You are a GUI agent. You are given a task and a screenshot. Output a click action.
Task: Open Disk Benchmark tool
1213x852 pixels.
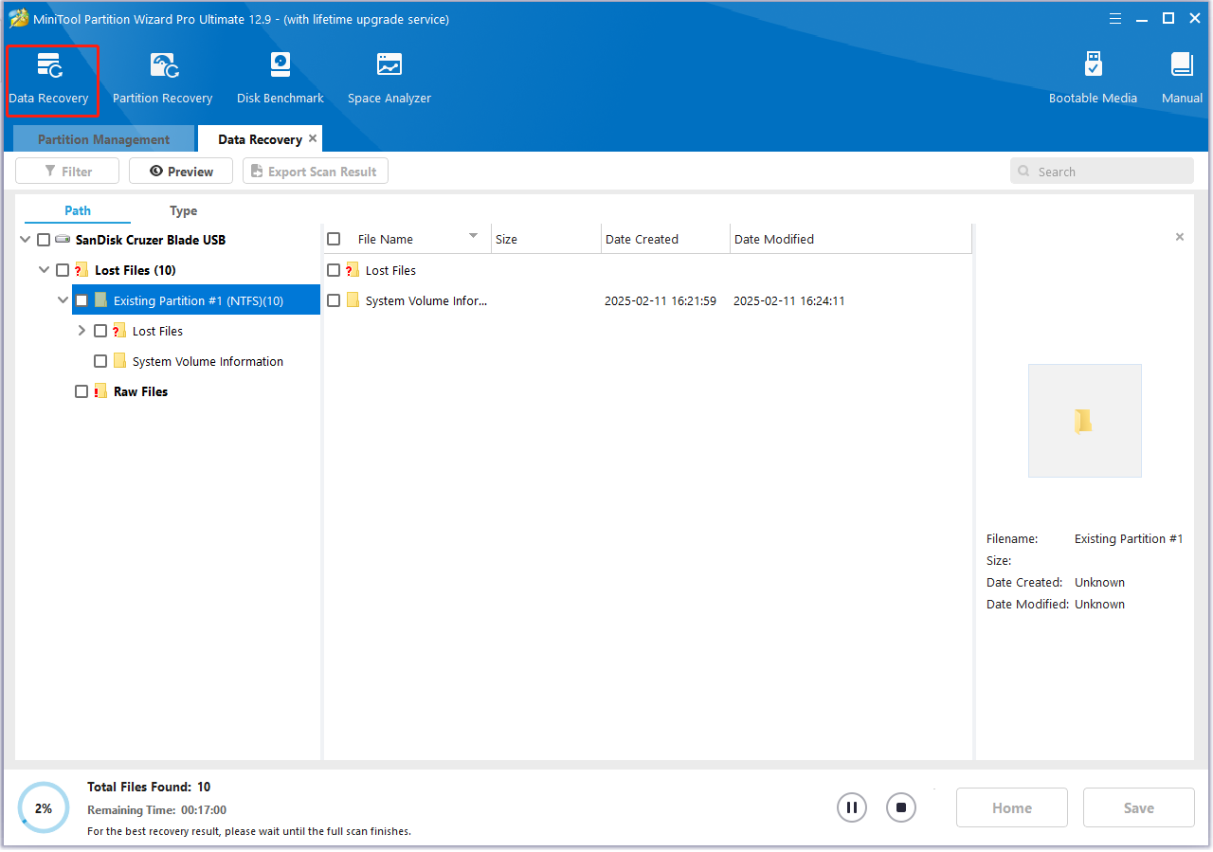click(281, 80)
